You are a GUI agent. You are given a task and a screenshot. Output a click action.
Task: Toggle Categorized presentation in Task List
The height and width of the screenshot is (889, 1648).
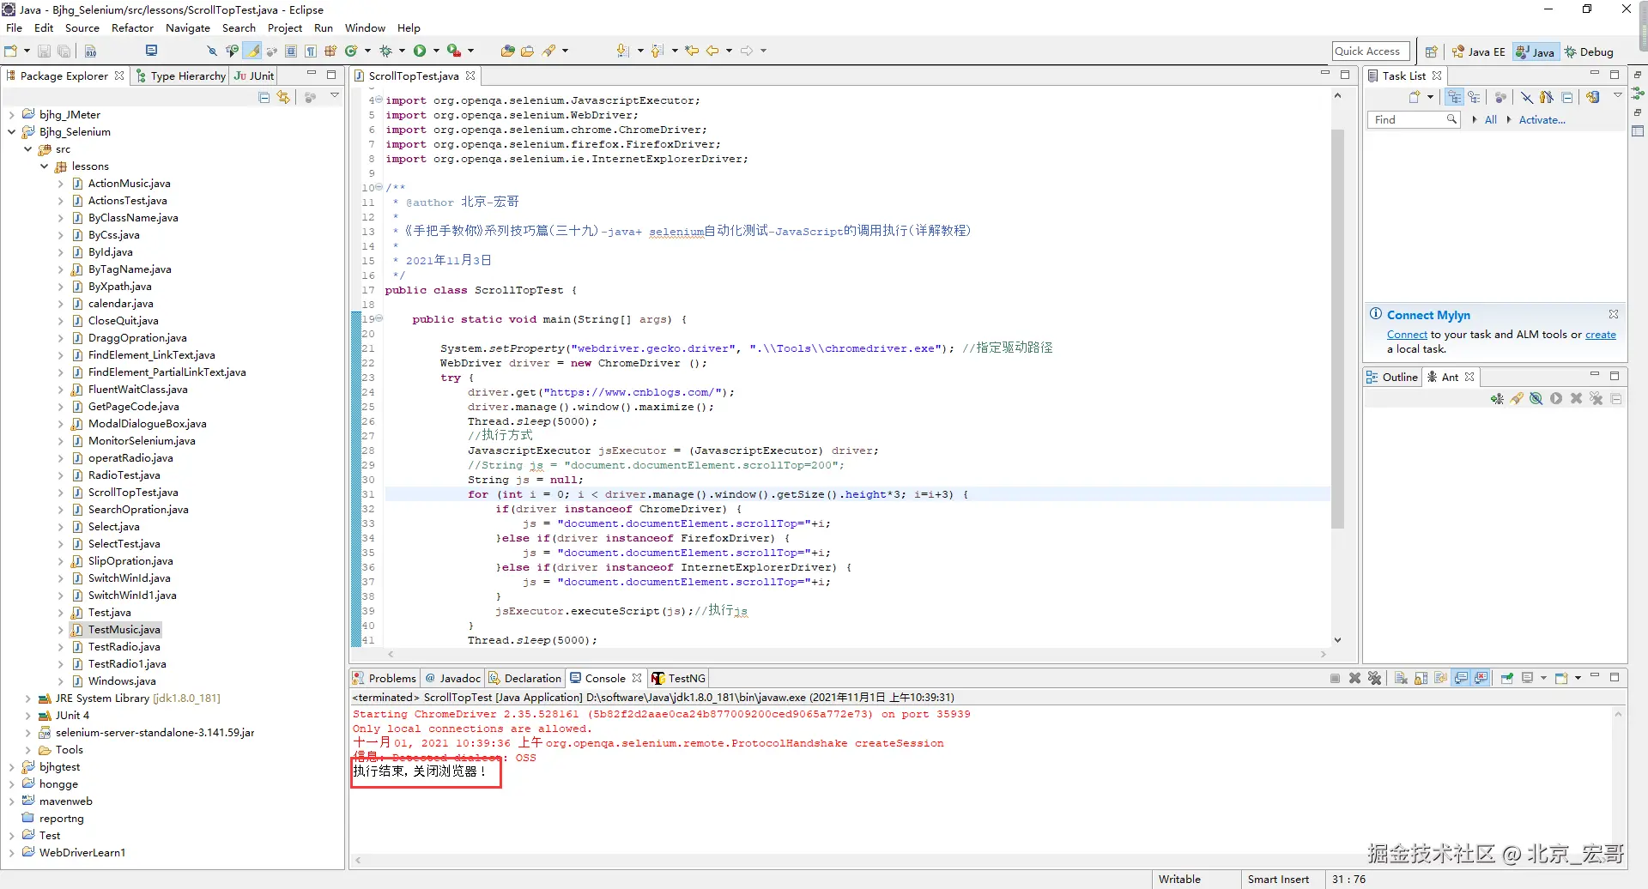click(1454, 98)
